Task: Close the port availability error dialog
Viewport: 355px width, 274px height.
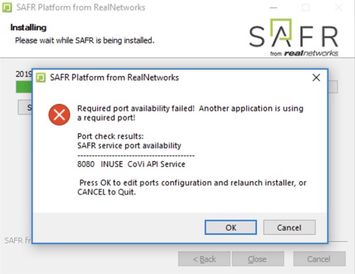Action: (316, 77)
